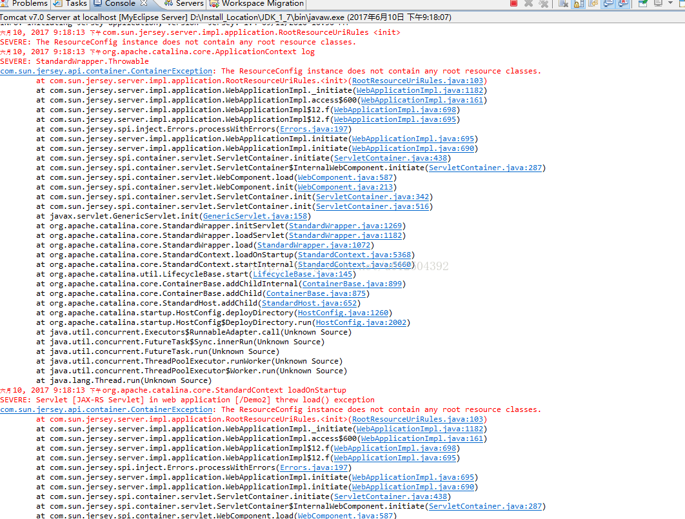Click 'SEVERE: Servlet [JAX-RS Servlet]' exception line
Image resolution: width=685 pixels, height=519 pixels.
click(187, 400)
